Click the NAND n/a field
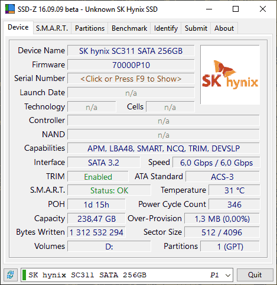Screen dimensions: 277x285 (164, 135)
